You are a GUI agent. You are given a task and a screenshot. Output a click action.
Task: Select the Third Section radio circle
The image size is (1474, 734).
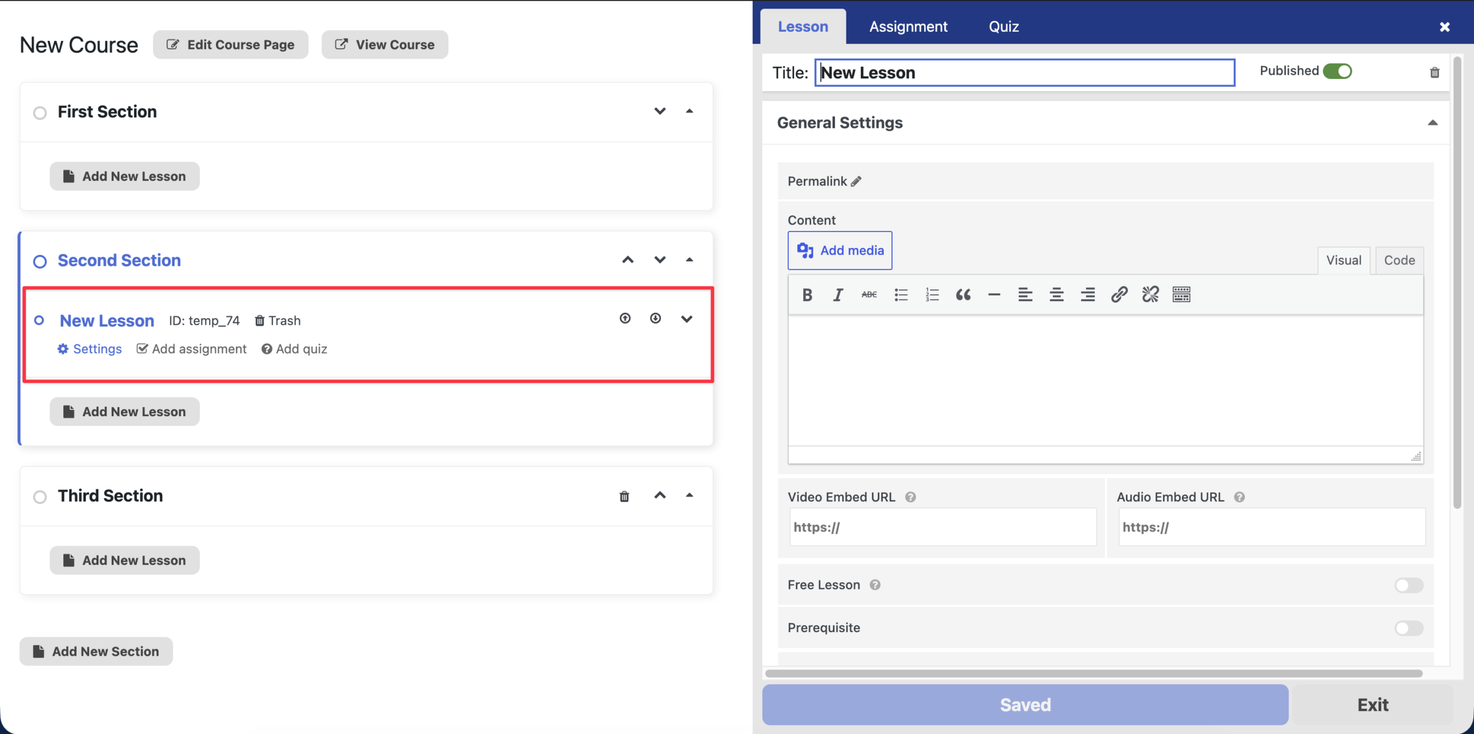click(40, 497)
